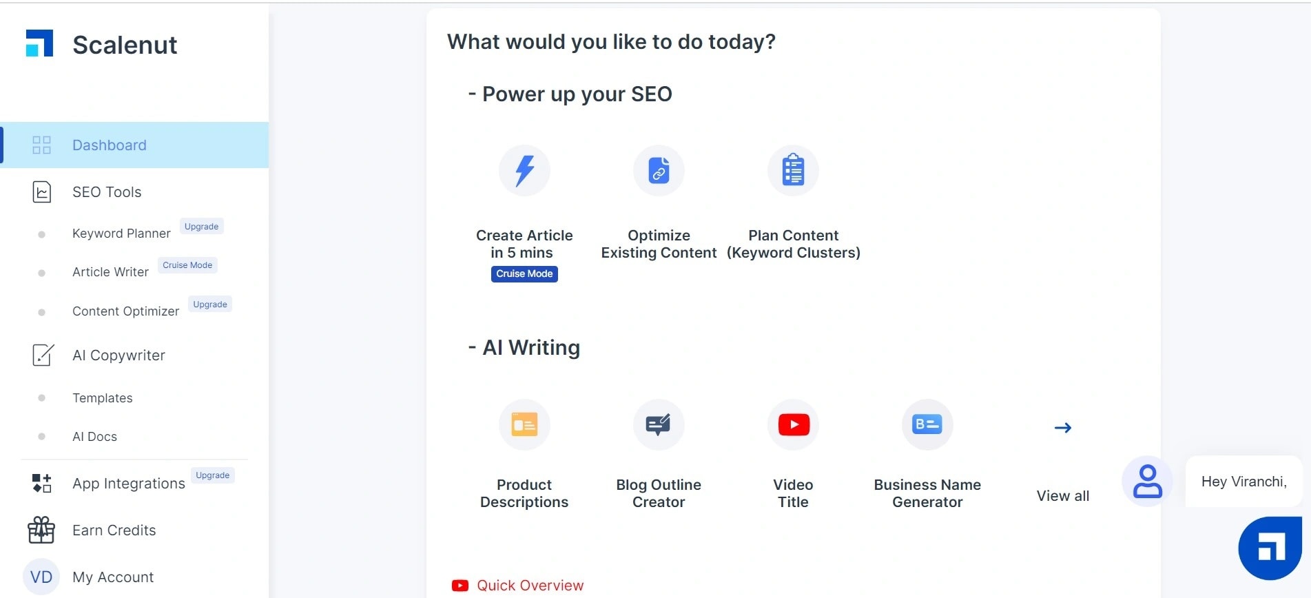Select the Business Name Generator icon

[x=927, y=424]
